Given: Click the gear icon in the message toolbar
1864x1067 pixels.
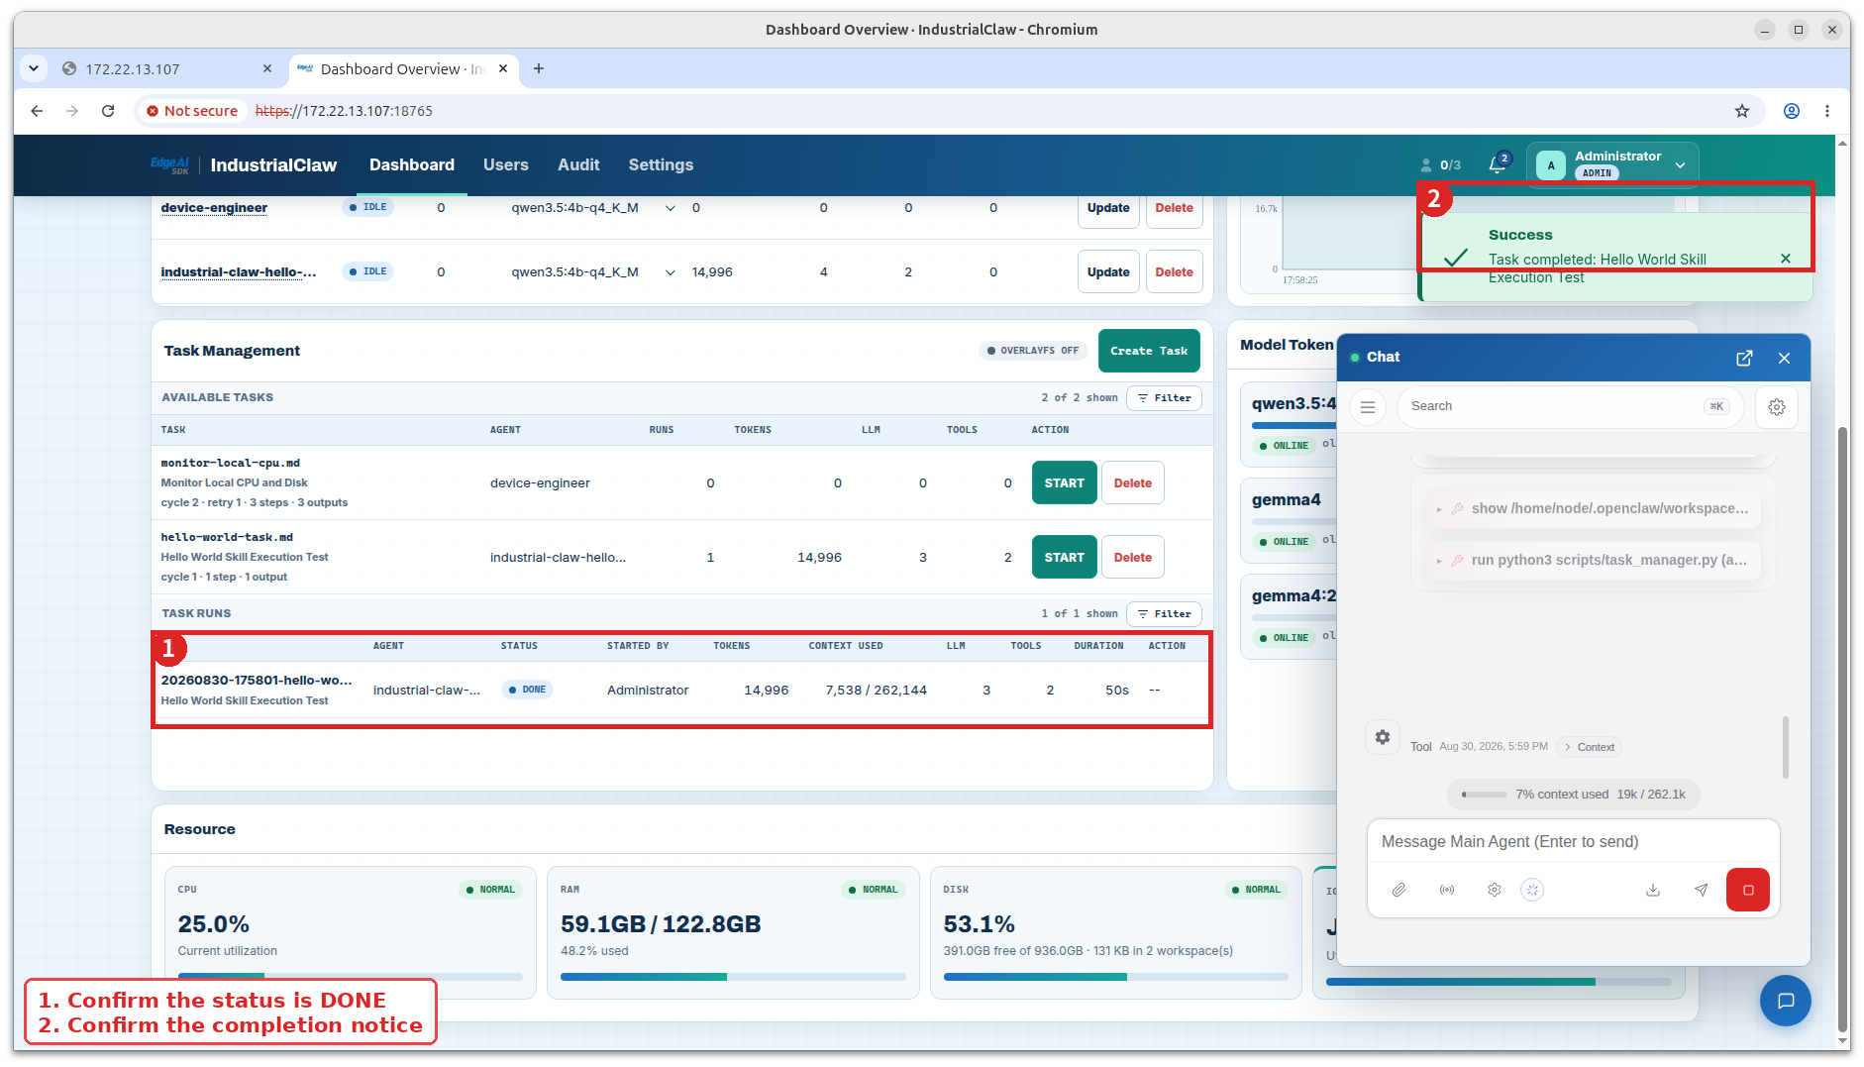Looking at the screenshot, I should 1495,890.
